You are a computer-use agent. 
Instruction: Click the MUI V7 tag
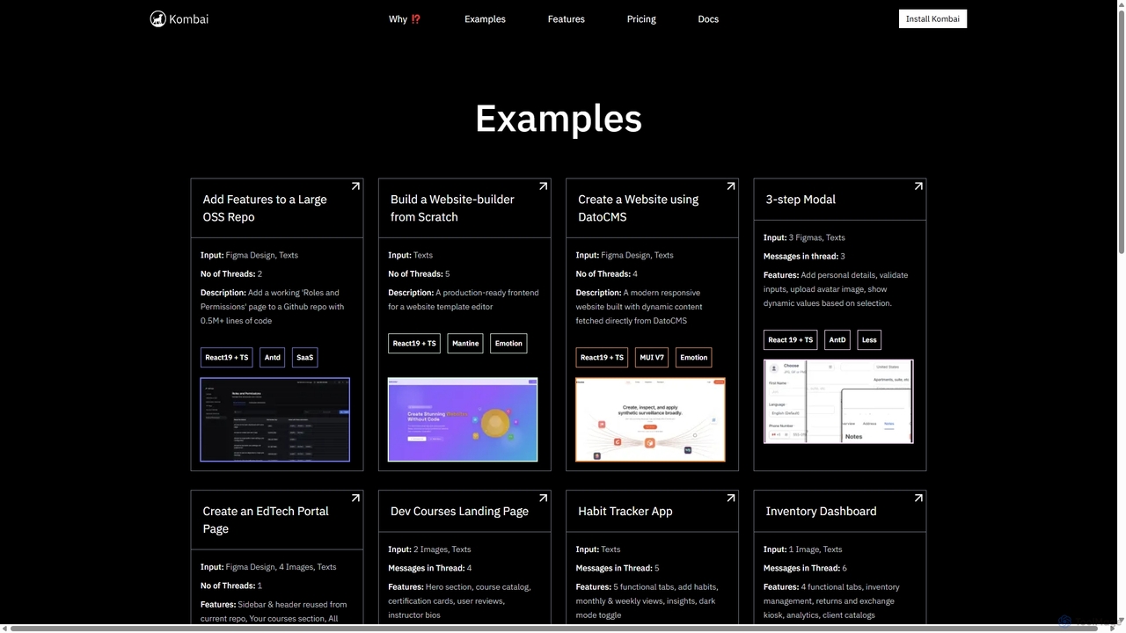[x=652, y=357]
